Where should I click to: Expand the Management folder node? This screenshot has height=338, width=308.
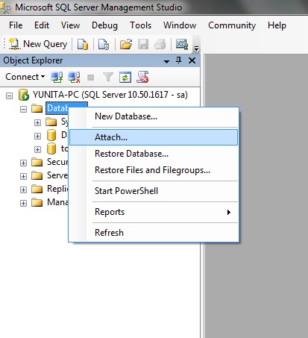[24, 203]
